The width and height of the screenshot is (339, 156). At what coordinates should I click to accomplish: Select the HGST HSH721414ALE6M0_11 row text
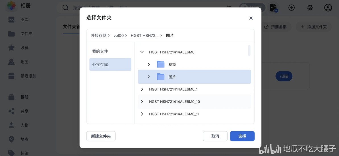point(174,114)
